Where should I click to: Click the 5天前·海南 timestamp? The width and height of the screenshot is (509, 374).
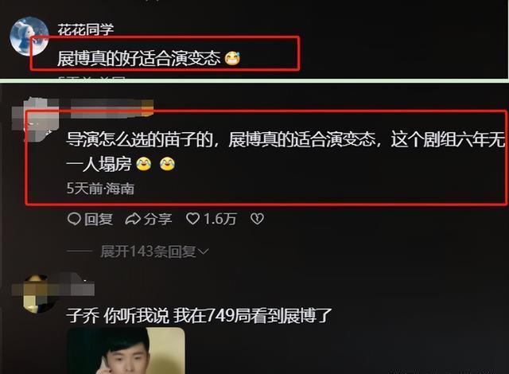pyautogui.click(x=100, y=189)
